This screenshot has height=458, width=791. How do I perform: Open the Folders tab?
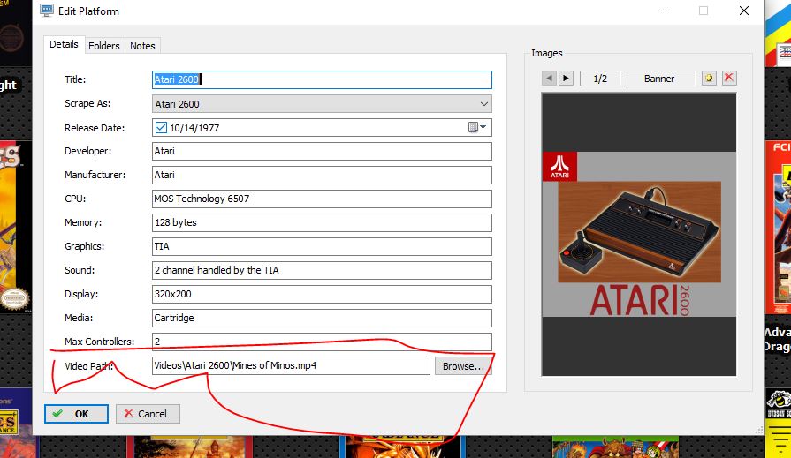pos(104,46)
